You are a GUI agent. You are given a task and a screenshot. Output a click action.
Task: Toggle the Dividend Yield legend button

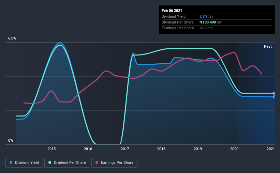pos(24,163)
